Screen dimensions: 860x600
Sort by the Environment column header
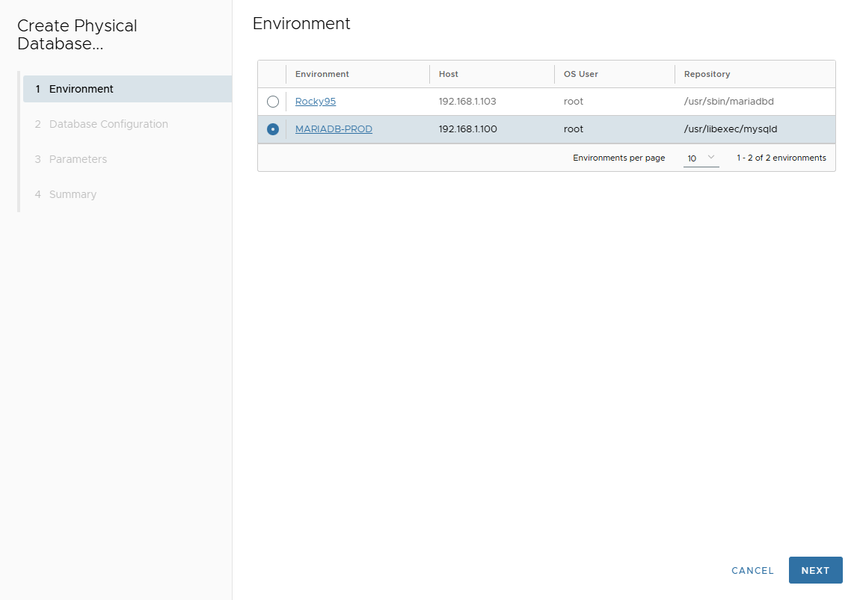pyautogui.click(x=322, y=74)
